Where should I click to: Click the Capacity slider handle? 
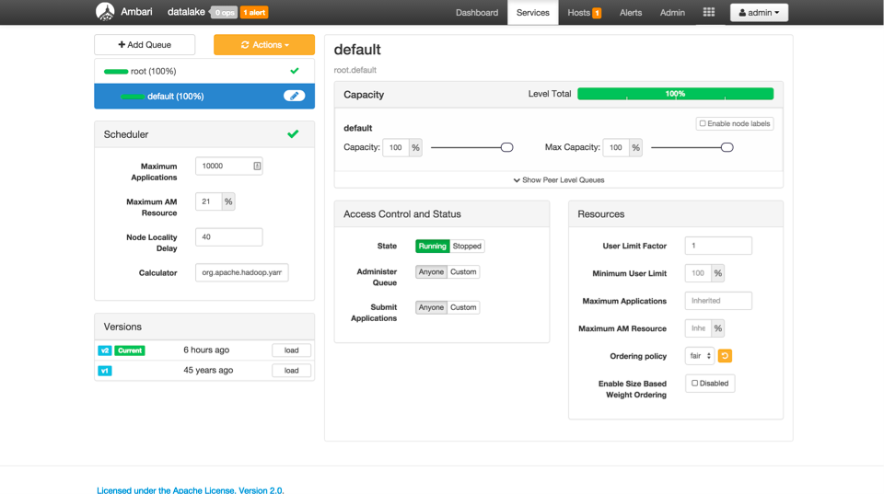506,147
